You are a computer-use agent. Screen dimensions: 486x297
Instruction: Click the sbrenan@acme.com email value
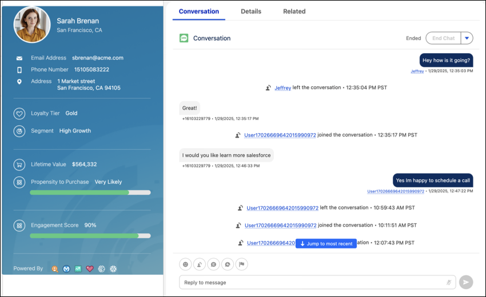(x=98, y=58)
